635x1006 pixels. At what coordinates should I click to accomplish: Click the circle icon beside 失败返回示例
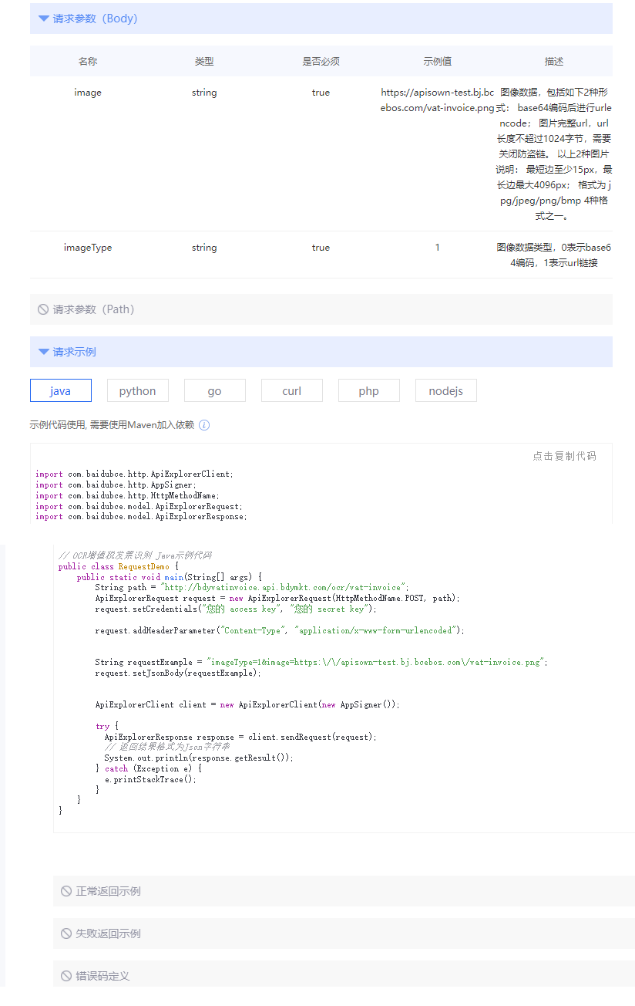[66, 933]
